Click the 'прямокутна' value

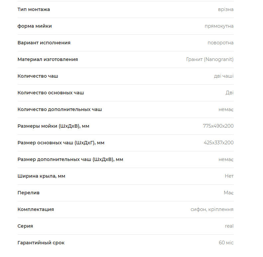point(219,26)
